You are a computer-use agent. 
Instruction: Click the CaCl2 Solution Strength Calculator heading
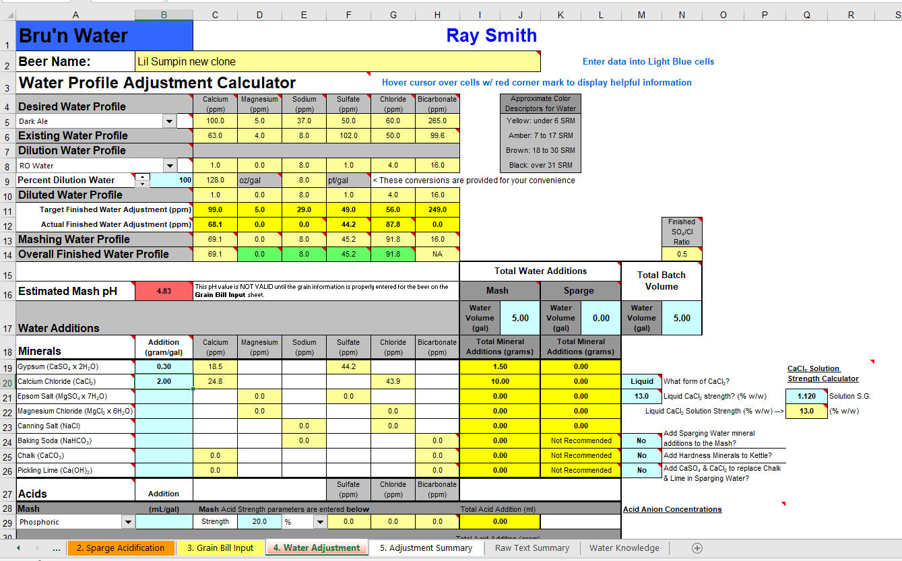tap(823, 373)
